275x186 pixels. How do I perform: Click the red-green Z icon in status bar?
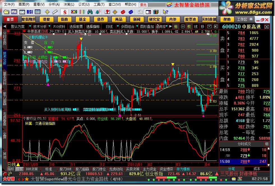tap(240, 179)
